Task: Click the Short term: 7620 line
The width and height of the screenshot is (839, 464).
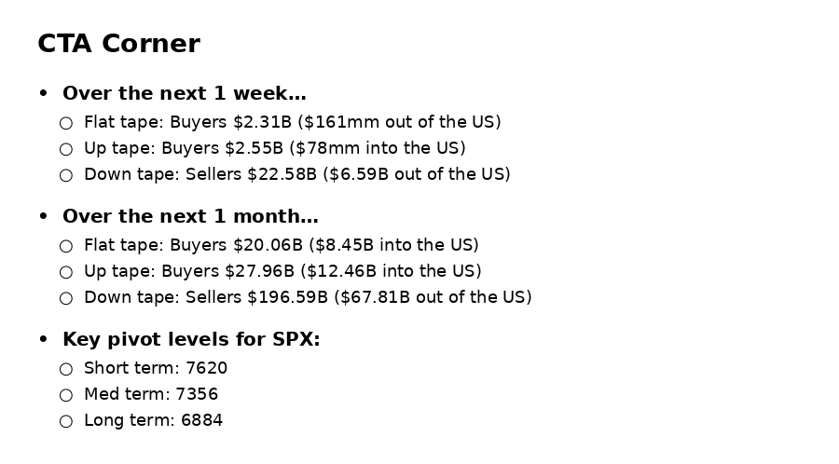Action: pos(156,368)
